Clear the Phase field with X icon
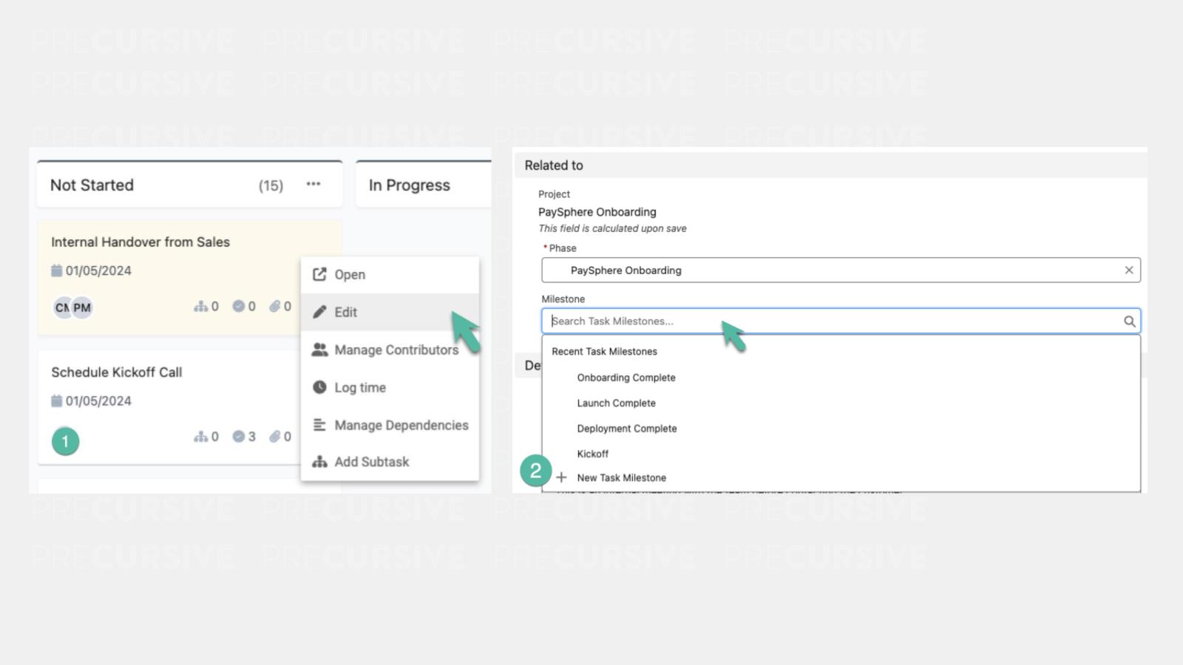1183x665 pixels. click(x=1128, y=270)
